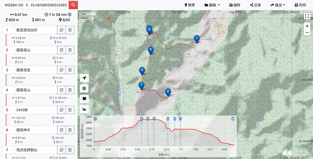The width and height of the screenshot is (313, 159).
Task: Toggle fullscreen map view
Action: pyautogui.click(x=307, y=16)
